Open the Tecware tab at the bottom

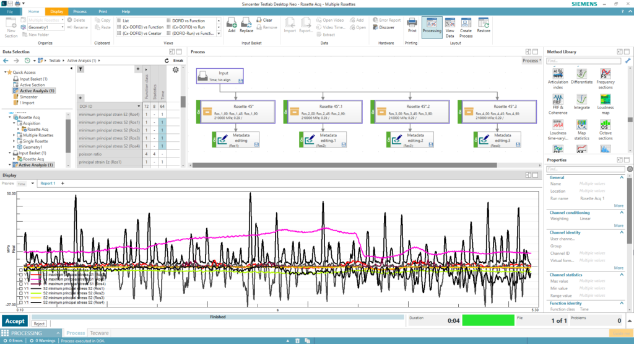(100, 333)
